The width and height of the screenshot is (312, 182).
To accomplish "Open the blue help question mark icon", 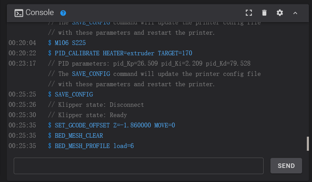I will click(x=63, y=13).
